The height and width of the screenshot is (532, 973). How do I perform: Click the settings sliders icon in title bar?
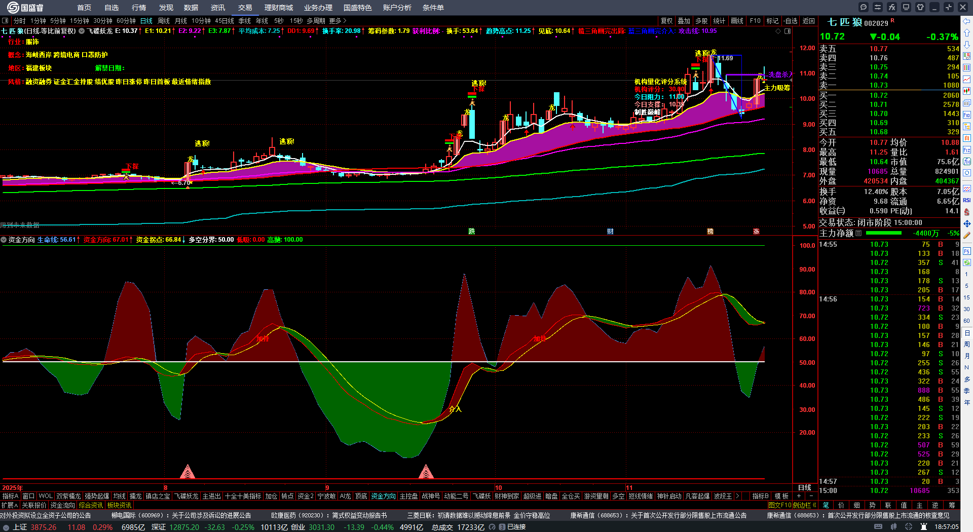point(878,7)
